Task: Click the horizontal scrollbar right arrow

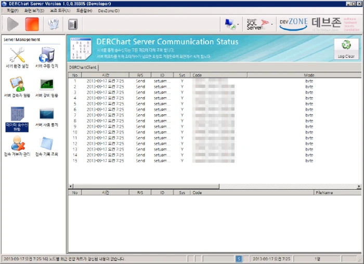Action: (x=359, y=186)
